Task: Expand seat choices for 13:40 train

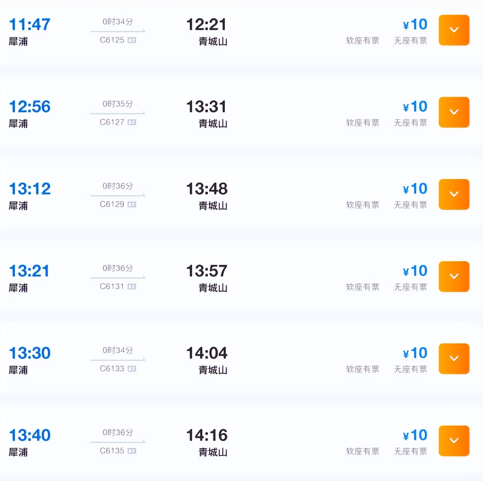Action: (x=454, y=441)
